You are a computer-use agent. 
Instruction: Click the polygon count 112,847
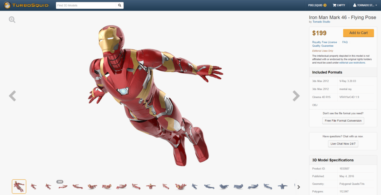(x=344, y=192)
